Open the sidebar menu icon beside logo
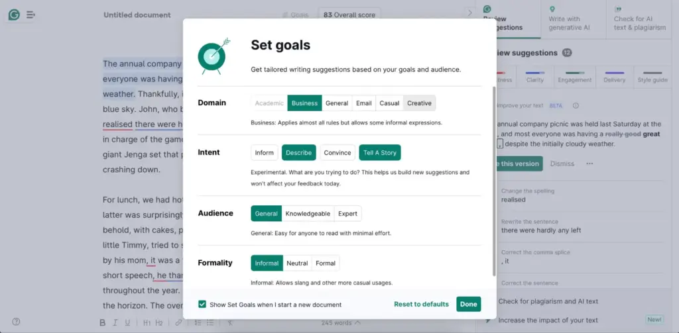 pos(31,15)
